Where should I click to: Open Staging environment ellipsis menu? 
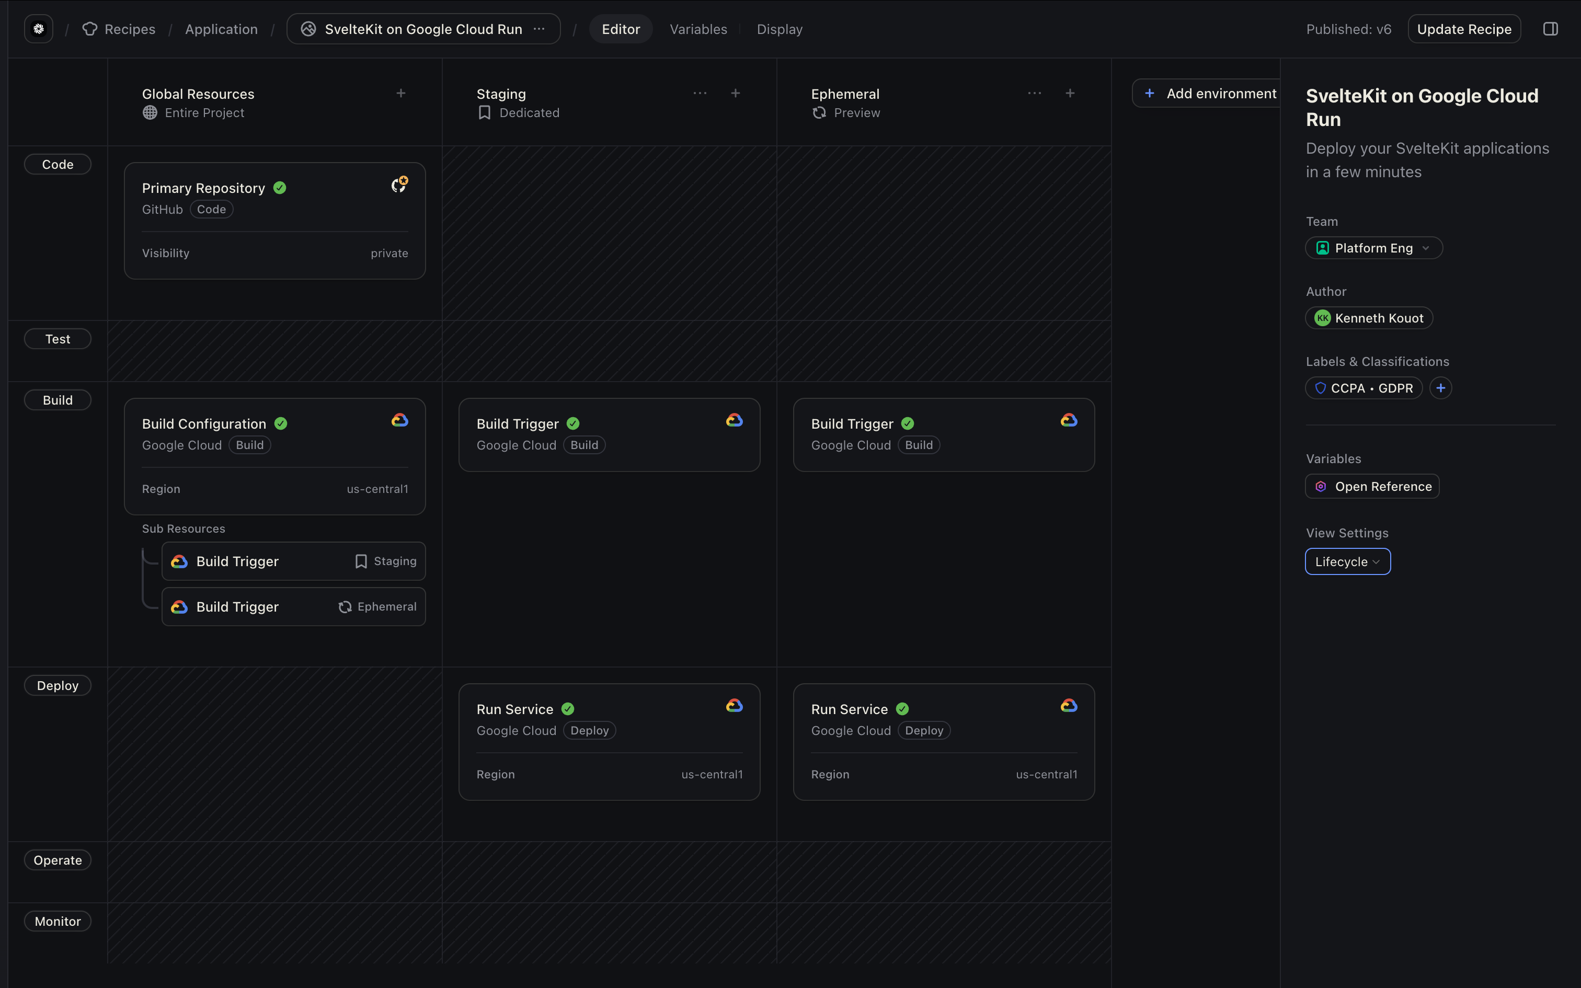pyautogui.click(x=700, y=94)
